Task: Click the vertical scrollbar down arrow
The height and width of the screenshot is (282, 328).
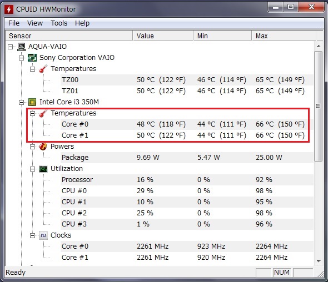Action: 319,261
